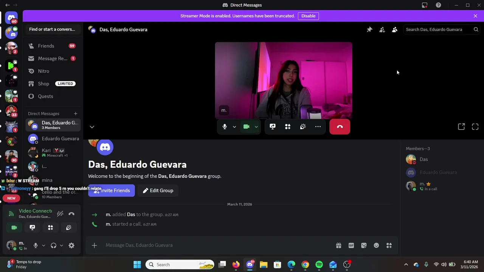Screen dimensions: 484x272
Task: Open Help question mark in title bar
Action: coord(438,5)
